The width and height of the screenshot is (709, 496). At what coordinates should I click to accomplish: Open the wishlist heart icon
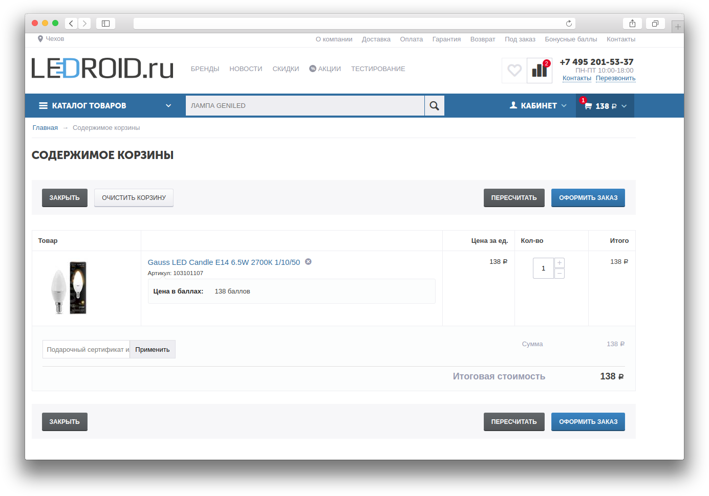click(x=514, y=70)
